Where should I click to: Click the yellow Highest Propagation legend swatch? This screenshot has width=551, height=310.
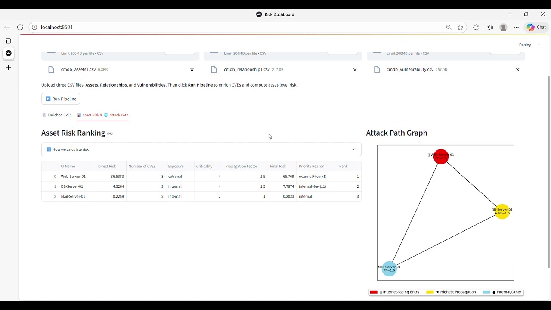coord(430,292)
